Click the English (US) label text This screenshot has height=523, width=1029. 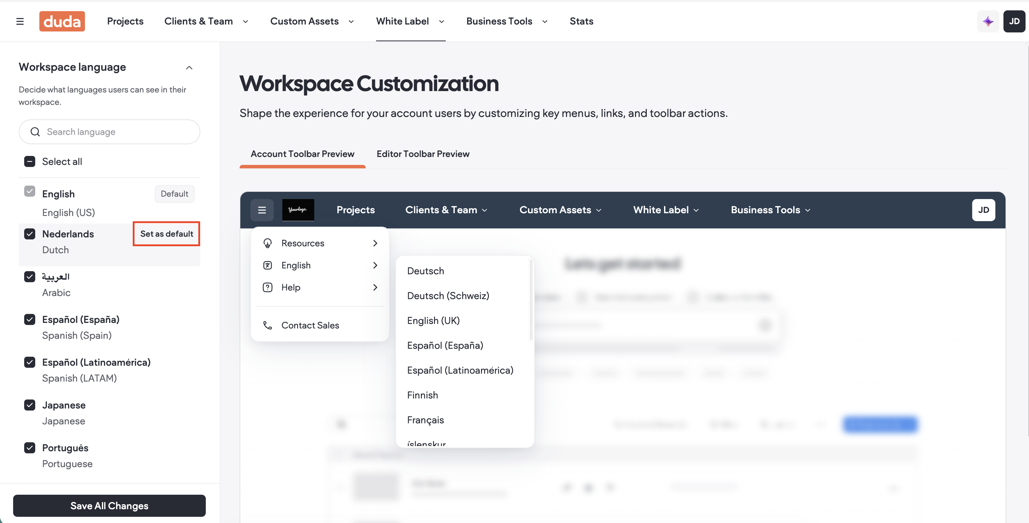coord(68,213)
